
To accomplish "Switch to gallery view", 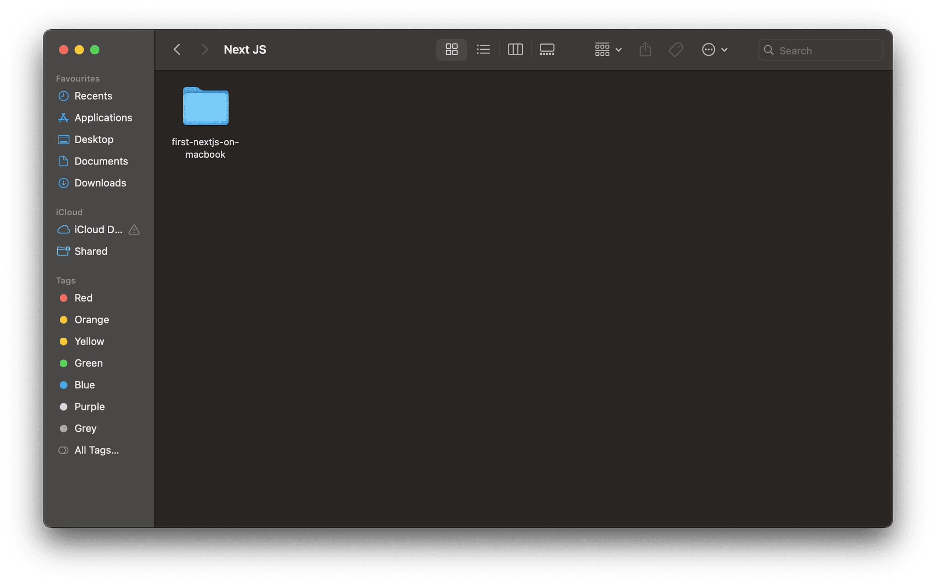I will pos(547,49).
